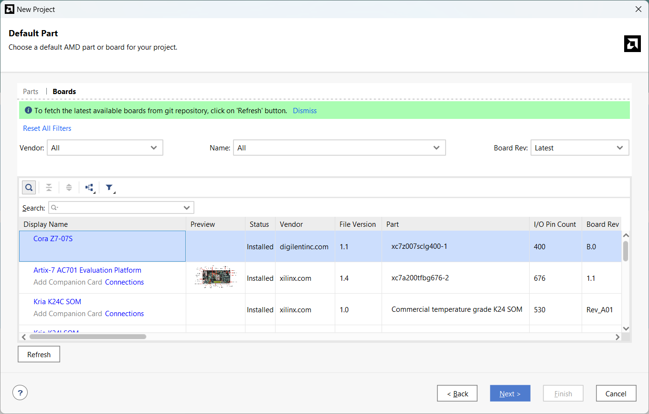
Task: Sort by Display Name column header
Action: tap(103, 224)
